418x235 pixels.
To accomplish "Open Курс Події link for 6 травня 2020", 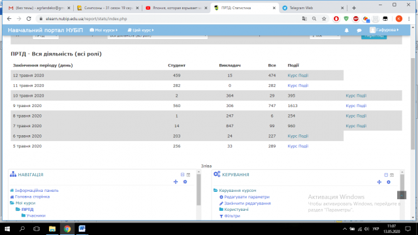I will click(298, 136).
